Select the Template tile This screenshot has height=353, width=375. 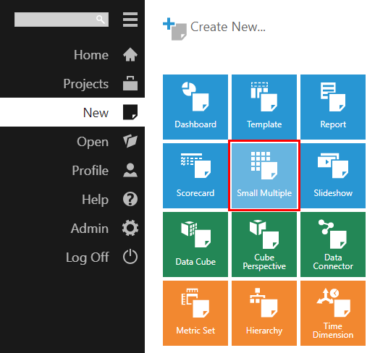pos(264,107)
